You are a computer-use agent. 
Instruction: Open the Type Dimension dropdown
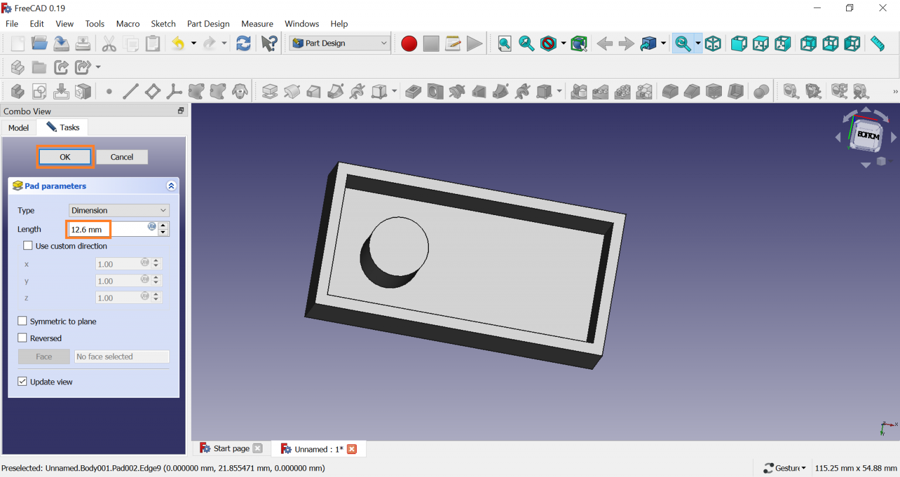point(119,210)
